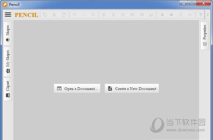Click the Cut scissors icon
The image size is (213, 140).
click(x=54, y=15)
